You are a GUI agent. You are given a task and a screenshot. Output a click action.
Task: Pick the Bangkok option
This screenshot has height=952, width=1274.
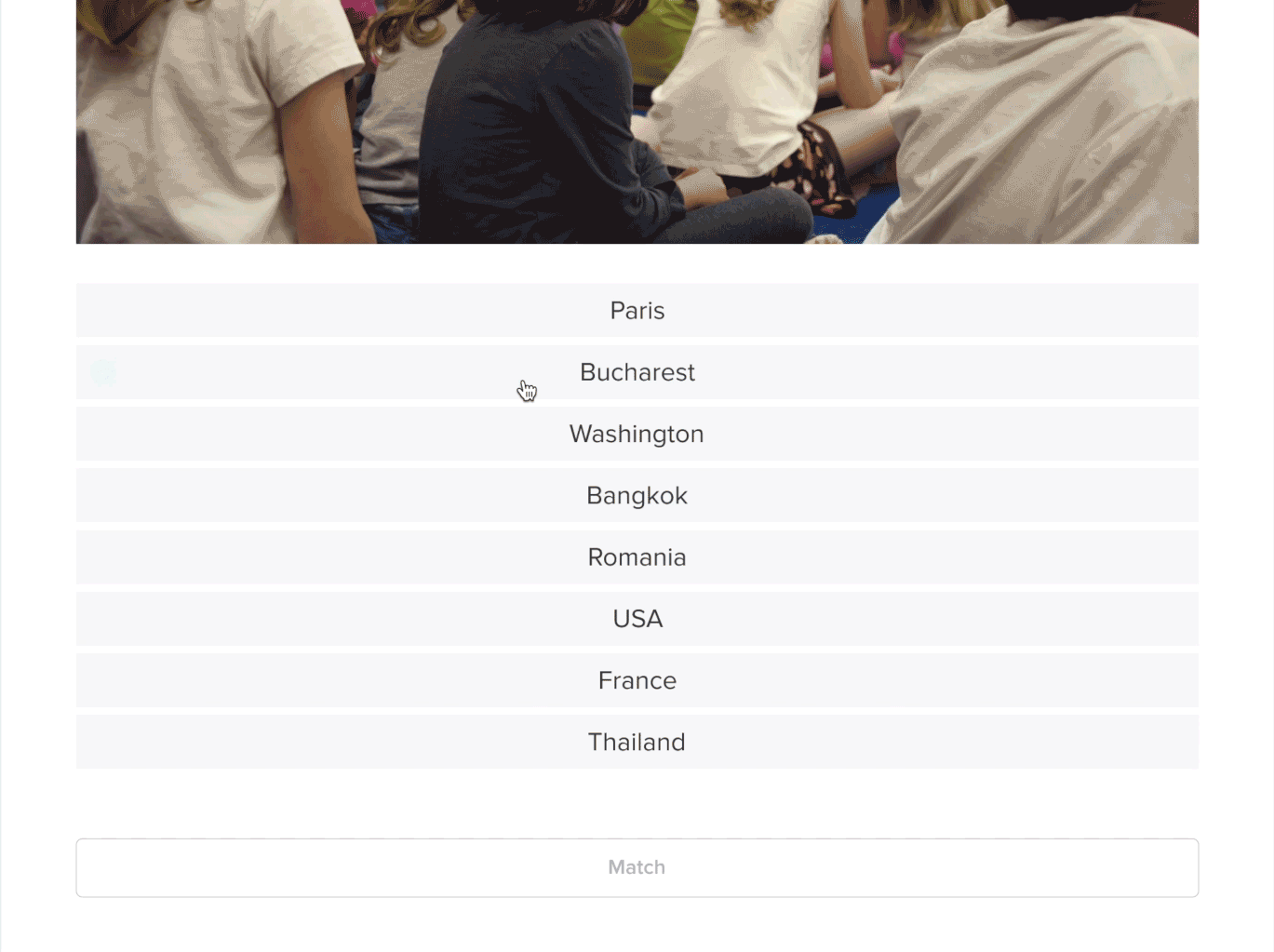pos(637,495)
